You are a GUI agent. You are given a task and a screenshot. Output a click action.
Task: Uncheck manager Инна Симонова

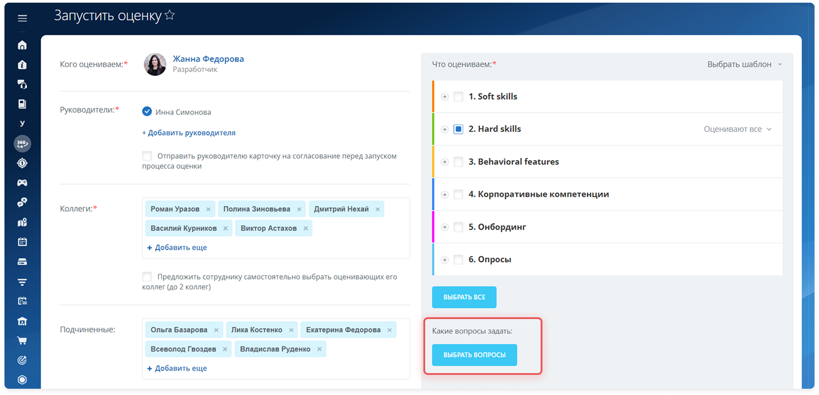pyautogui.click(x=147, y=112)
